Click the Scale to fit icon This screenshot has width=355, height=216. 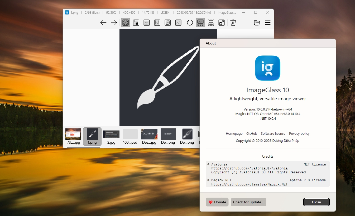(x=168, y=23)
